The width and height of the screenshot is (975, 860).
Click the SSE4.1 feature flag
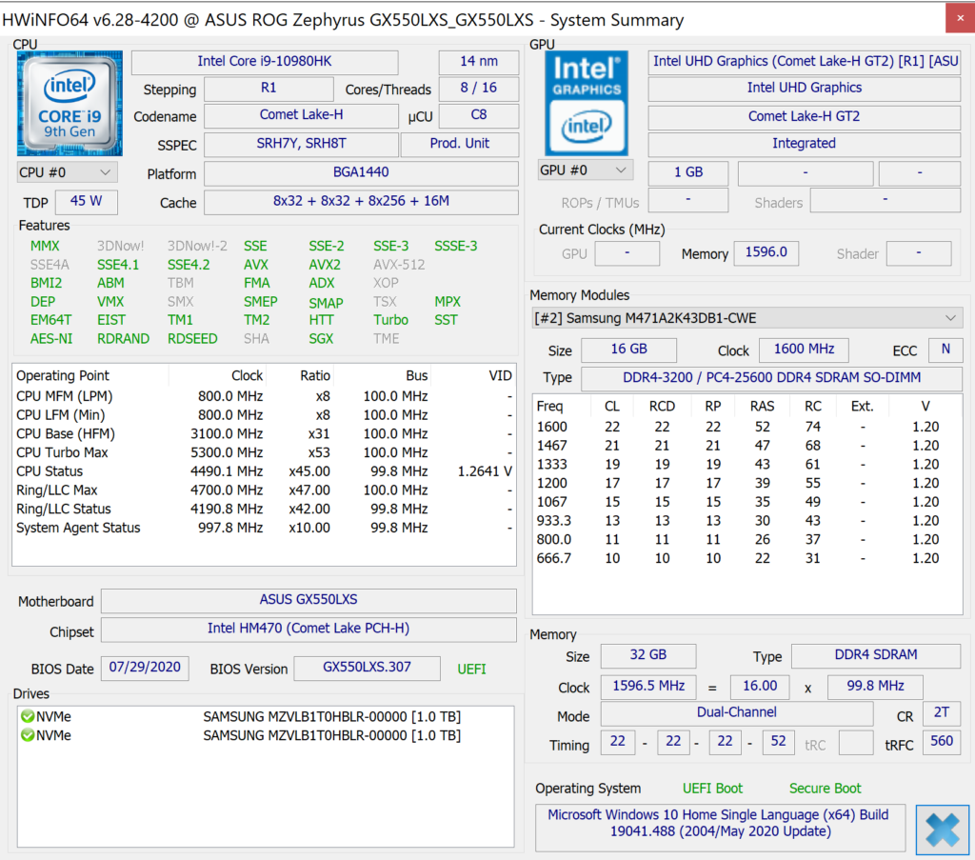[x=118, y=265]
